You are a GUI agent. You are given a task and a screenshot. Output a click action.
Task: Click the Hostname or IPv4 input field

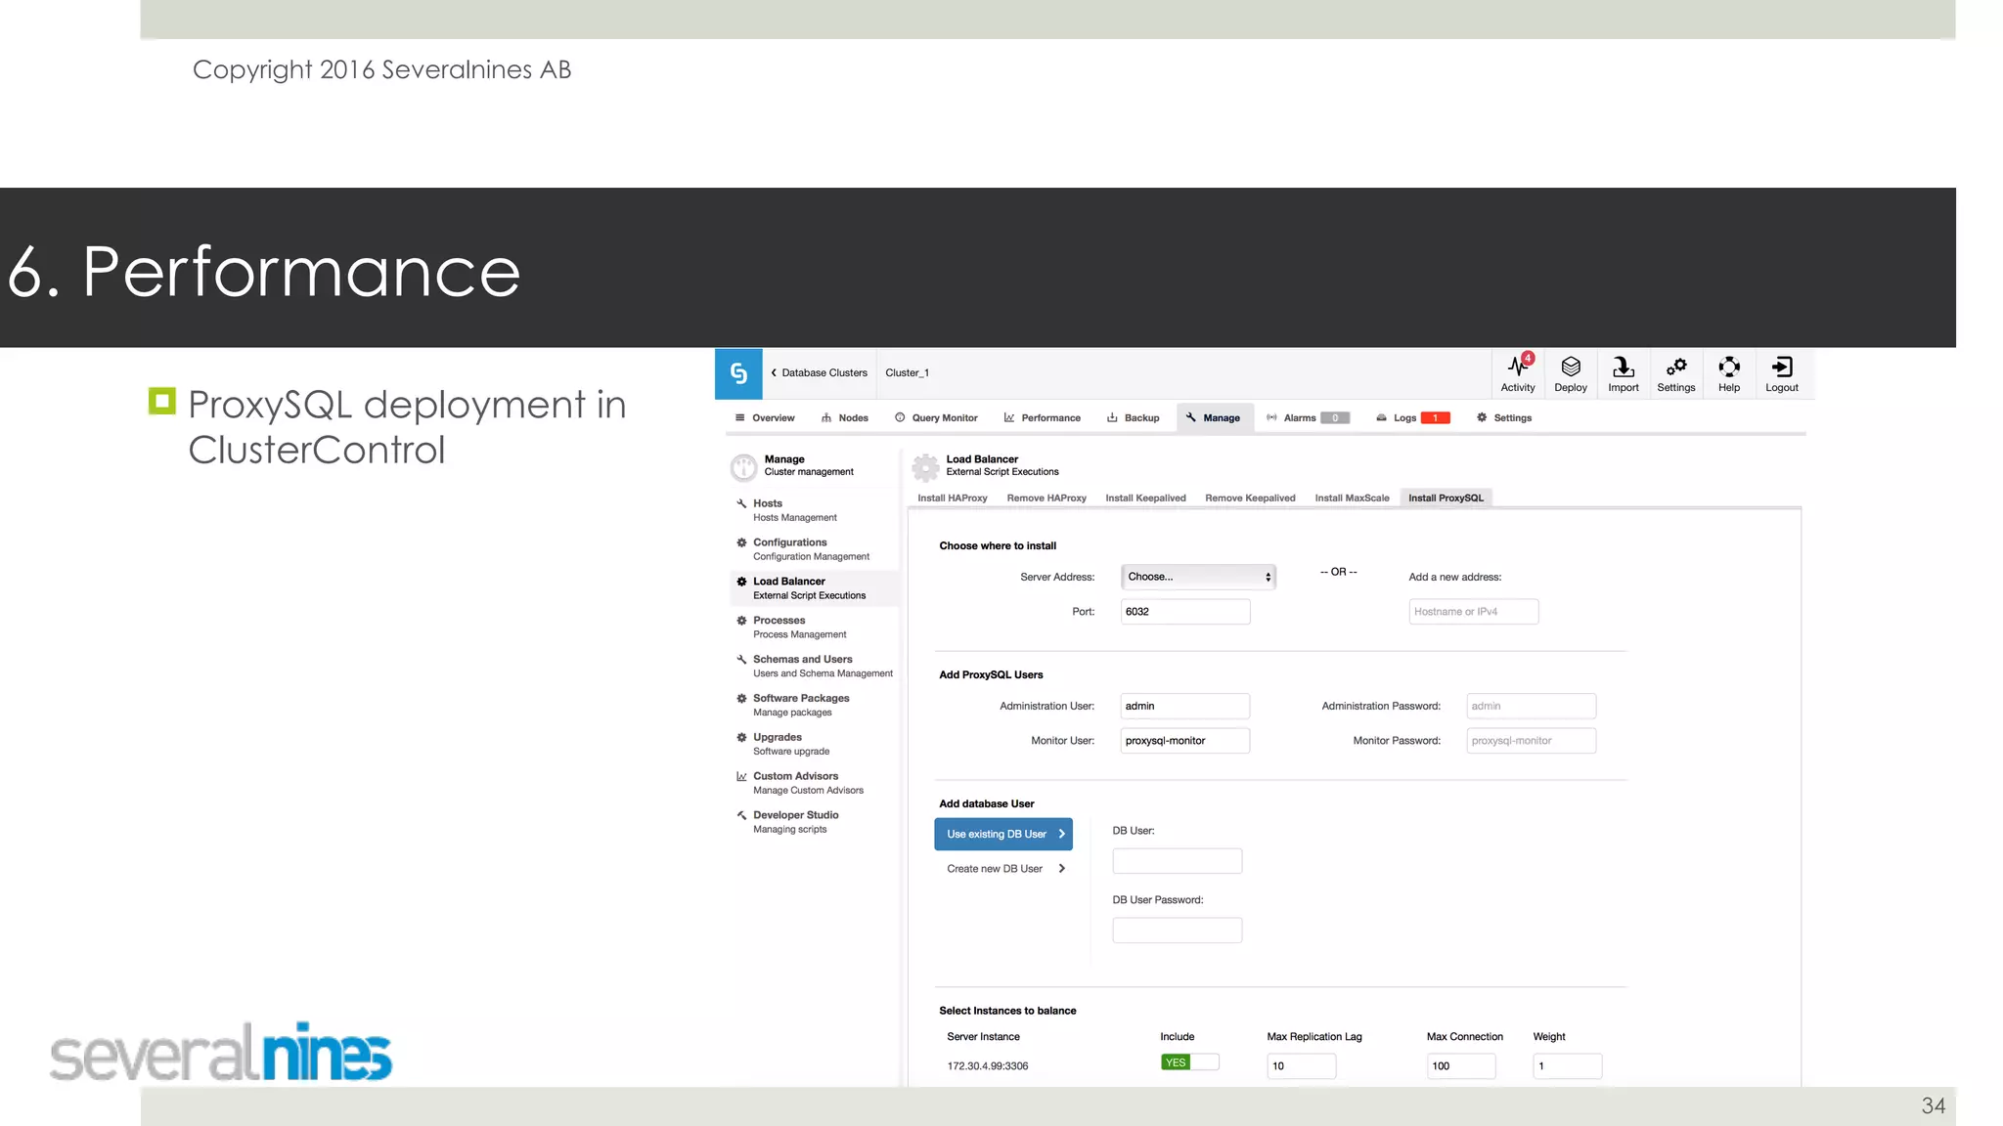click(x=1473, y=612)
